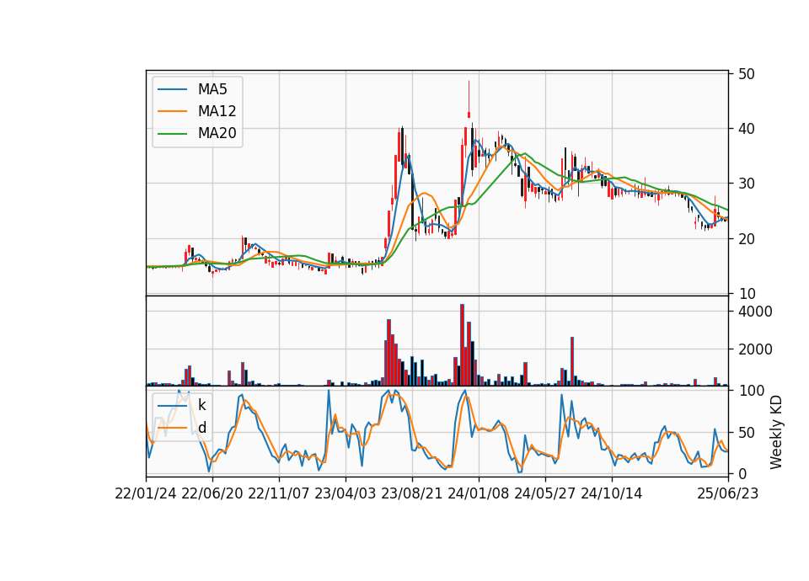Click the 24/10/14 date tick label
The height and width of the screenshot is (581, 809).
point(612,493)
